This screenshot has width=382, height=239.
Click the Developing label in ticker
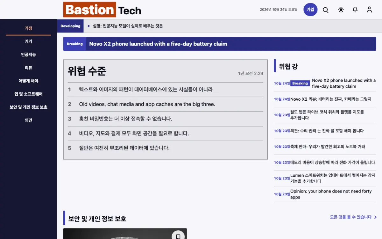pos(70,26)
